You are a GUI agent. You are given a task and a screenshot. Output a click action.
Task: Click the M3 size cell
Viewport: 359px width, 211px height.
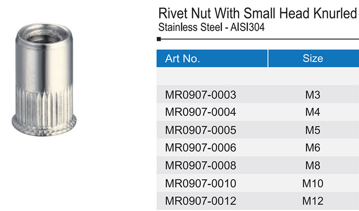tap(312, 95)
